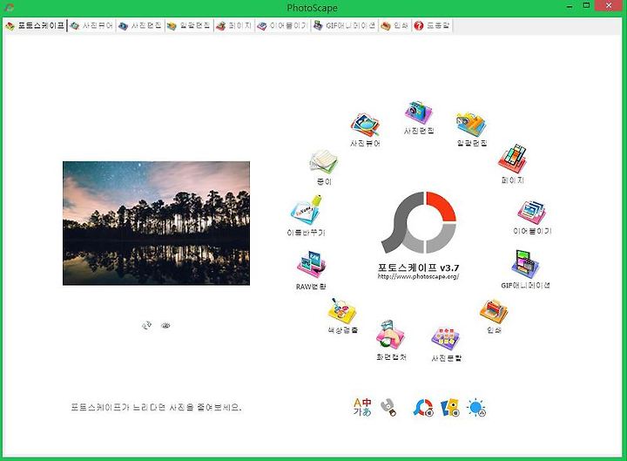Image resolution: width=627 pixels, height=461 pixels.
Task: Open the wrench settings icon
Action: (x=388, y=407)
